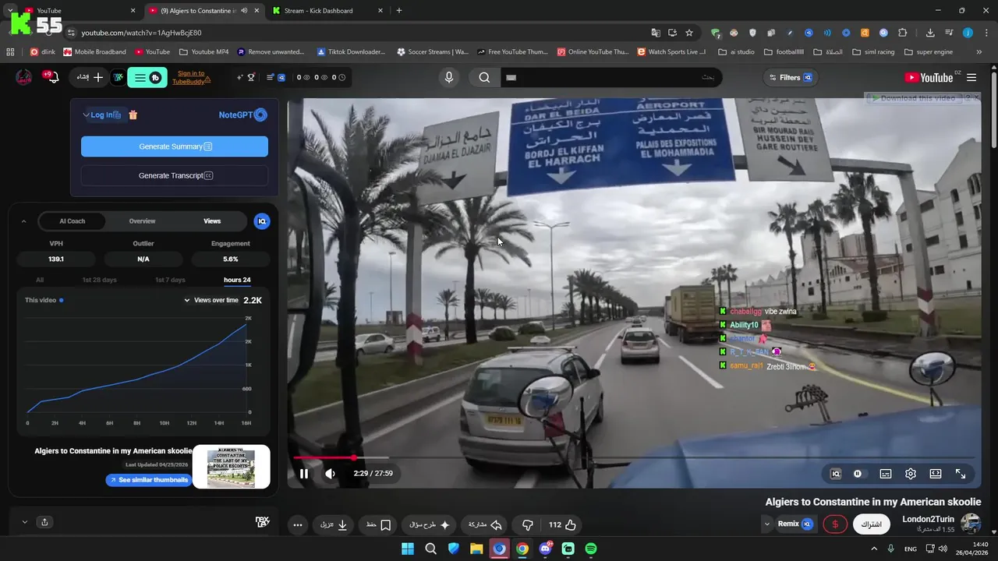Click the Create (إنشاء) plus button
This screenshot has height=561, width=998.
pos(90,77)
